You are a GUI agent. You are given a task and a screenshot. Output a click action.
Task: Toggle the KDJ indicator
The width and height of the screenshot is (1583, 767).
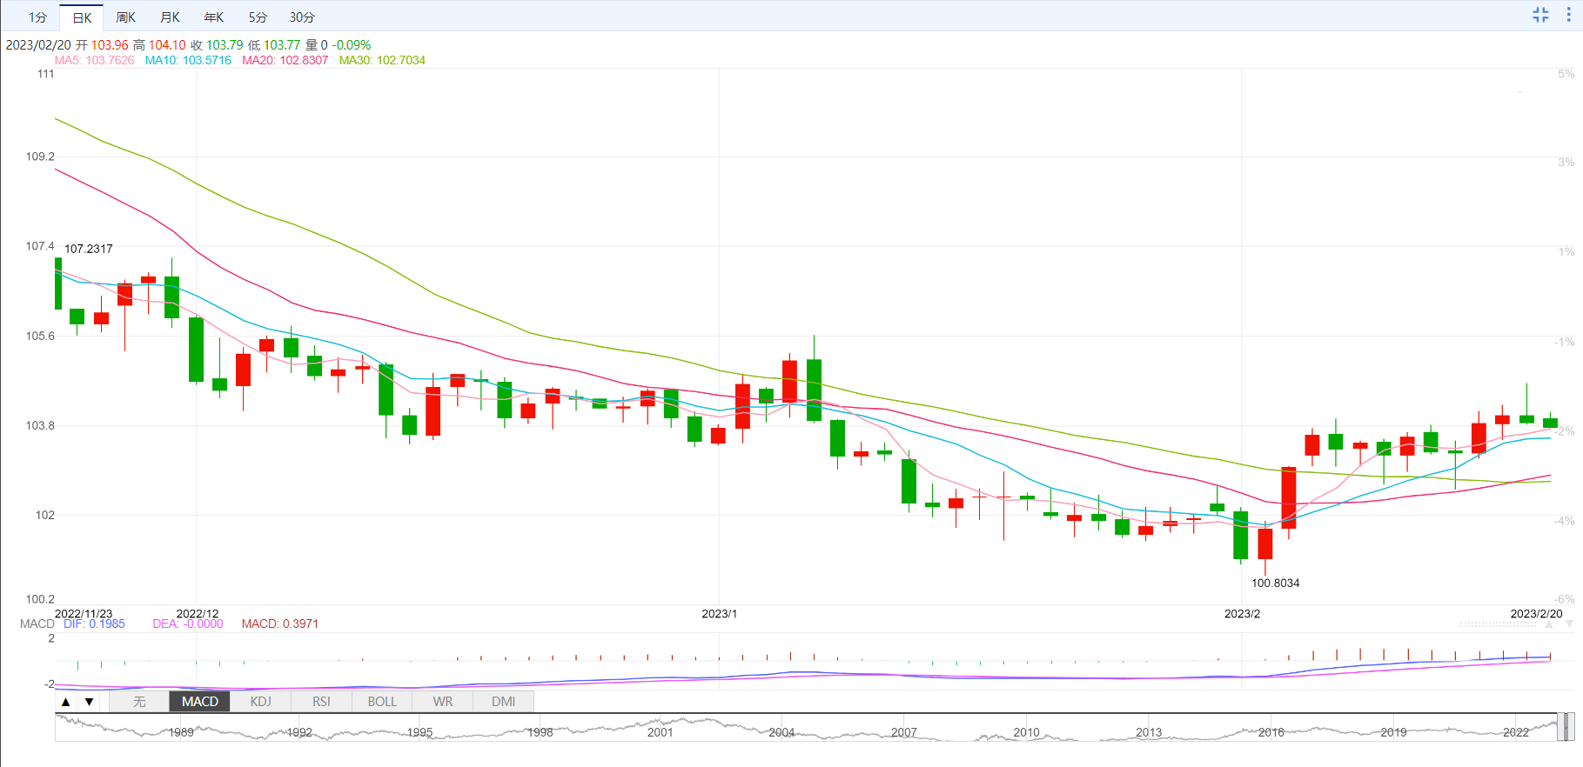[260, 702]
